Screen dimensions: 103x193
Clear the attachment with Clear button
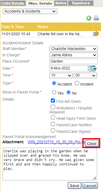click(x=92, y=144)
